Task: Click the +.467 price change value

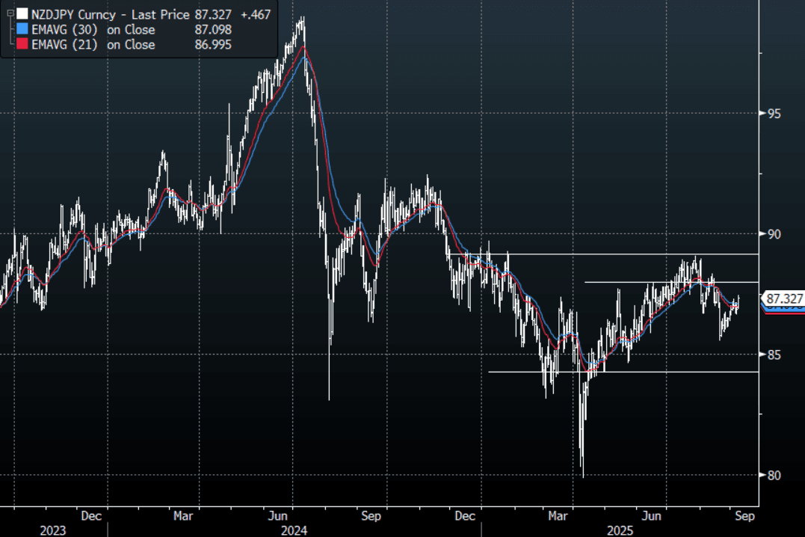Action: click(x=253, y=13)
